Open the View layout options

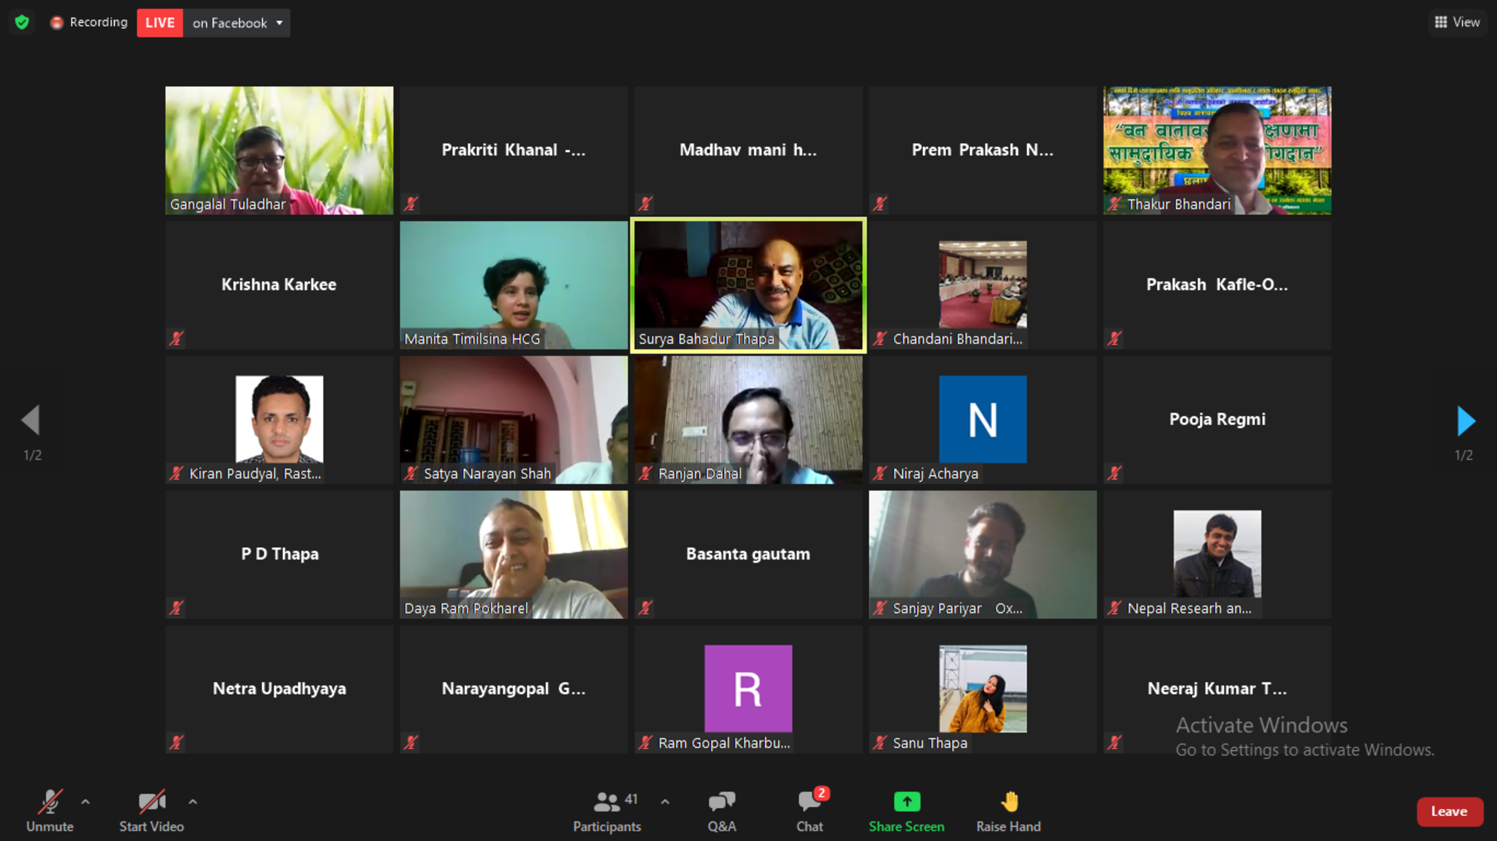(1458, 22)
